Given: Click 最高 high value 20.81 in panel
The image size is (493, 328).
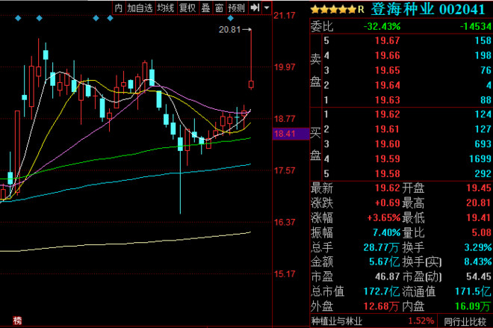Looking at the screenshot, I should (x=479, y=202).
